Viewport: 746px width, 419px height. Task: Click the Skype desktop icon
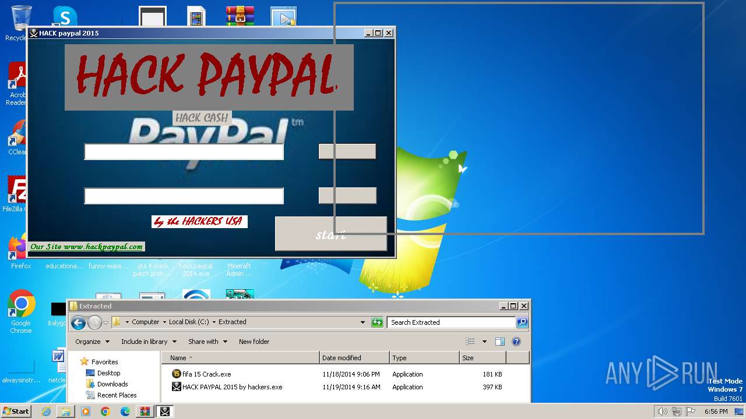tap(65, 16)
